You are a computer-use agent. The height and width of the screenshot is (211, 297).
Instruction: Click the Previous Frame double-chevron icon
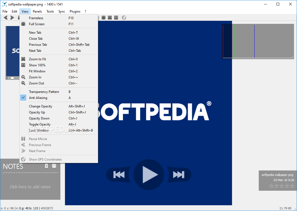point(23,145)
